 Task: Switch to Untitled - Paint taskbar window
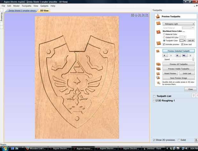153,148
